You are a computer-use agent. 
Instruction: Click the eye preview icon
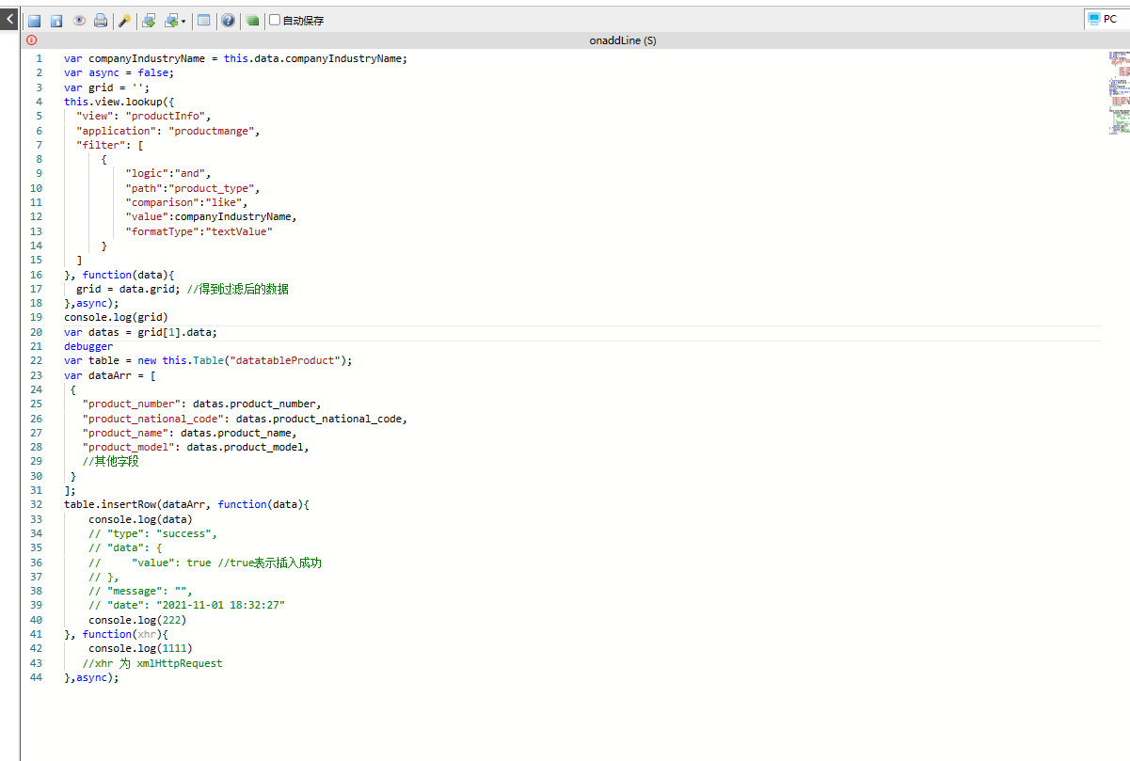(x=79, y=21)
